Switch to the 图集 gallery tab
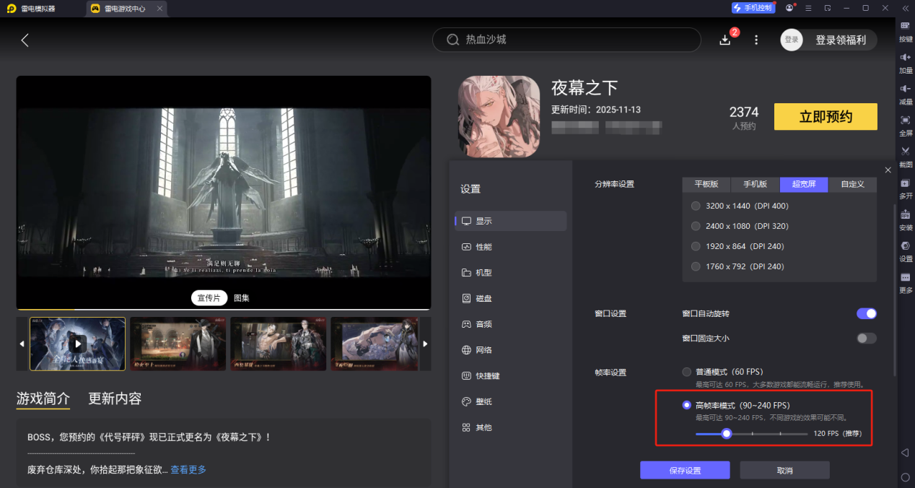Viewport: 915px width, 488px height. point(241,297)
